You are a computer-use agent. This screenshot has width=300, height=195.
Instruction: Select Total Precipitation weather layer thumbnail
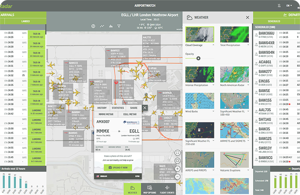(233, 35)
